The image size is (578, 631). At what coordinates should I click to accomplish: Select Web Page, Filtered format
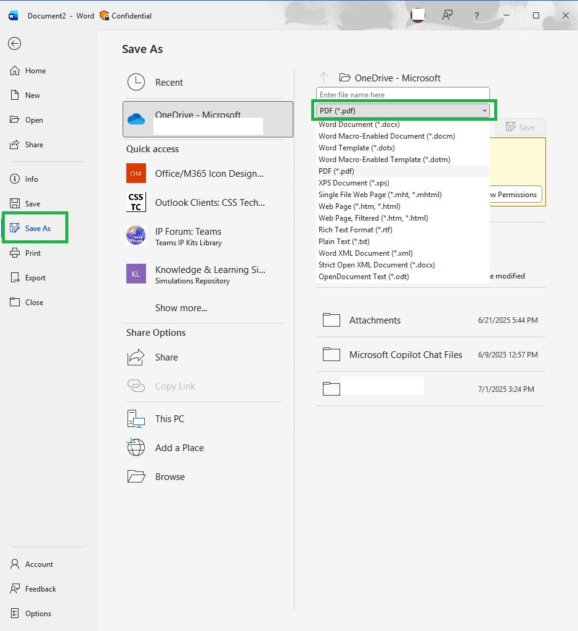[x=403, y=218]
